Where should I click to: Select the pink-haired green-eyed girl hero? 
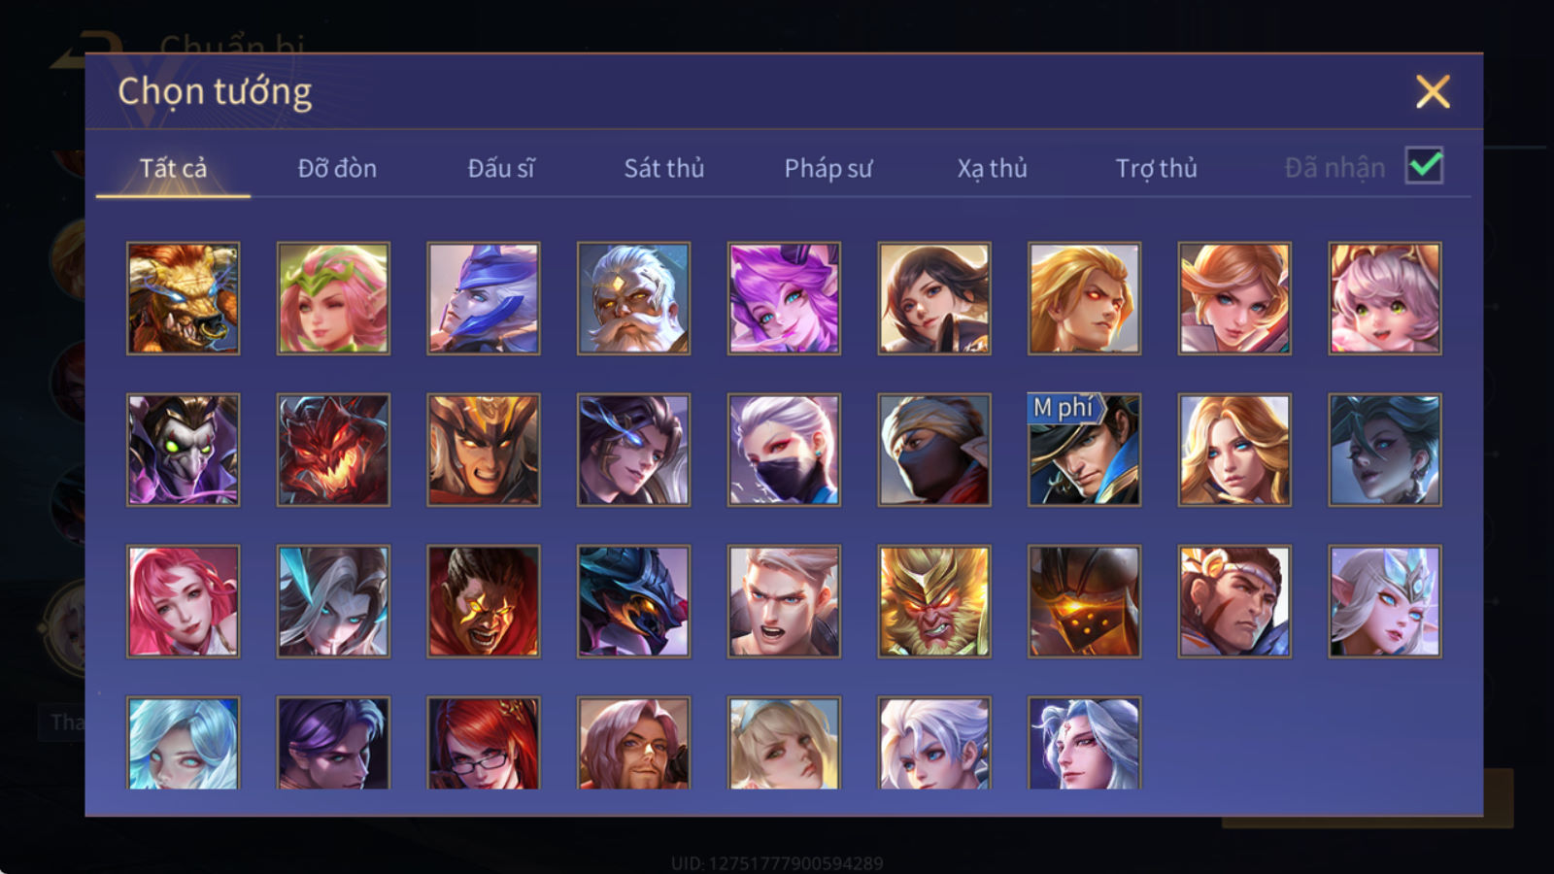click(1385, 298)
